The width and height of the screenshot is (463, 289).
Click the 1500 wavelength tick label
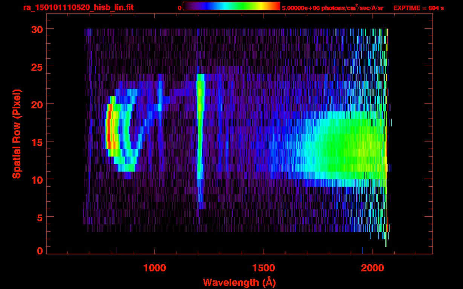264,268
